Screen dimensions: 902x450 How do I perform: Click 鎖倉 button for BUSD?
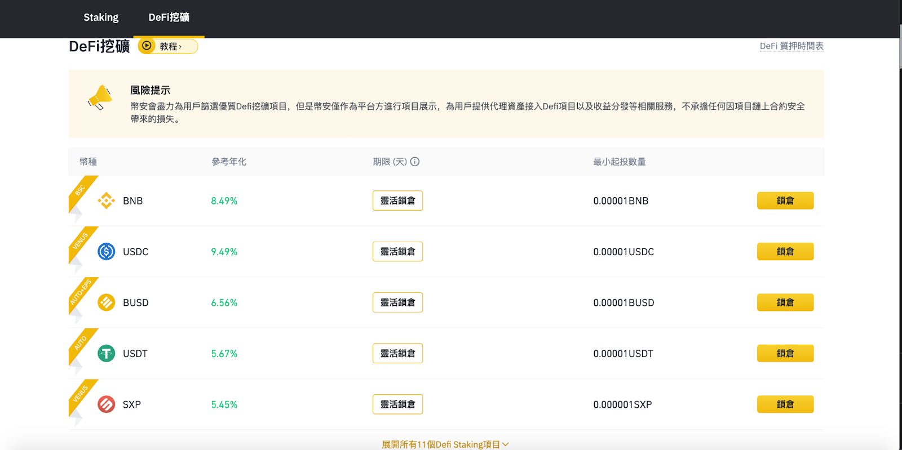coord(785,302)
